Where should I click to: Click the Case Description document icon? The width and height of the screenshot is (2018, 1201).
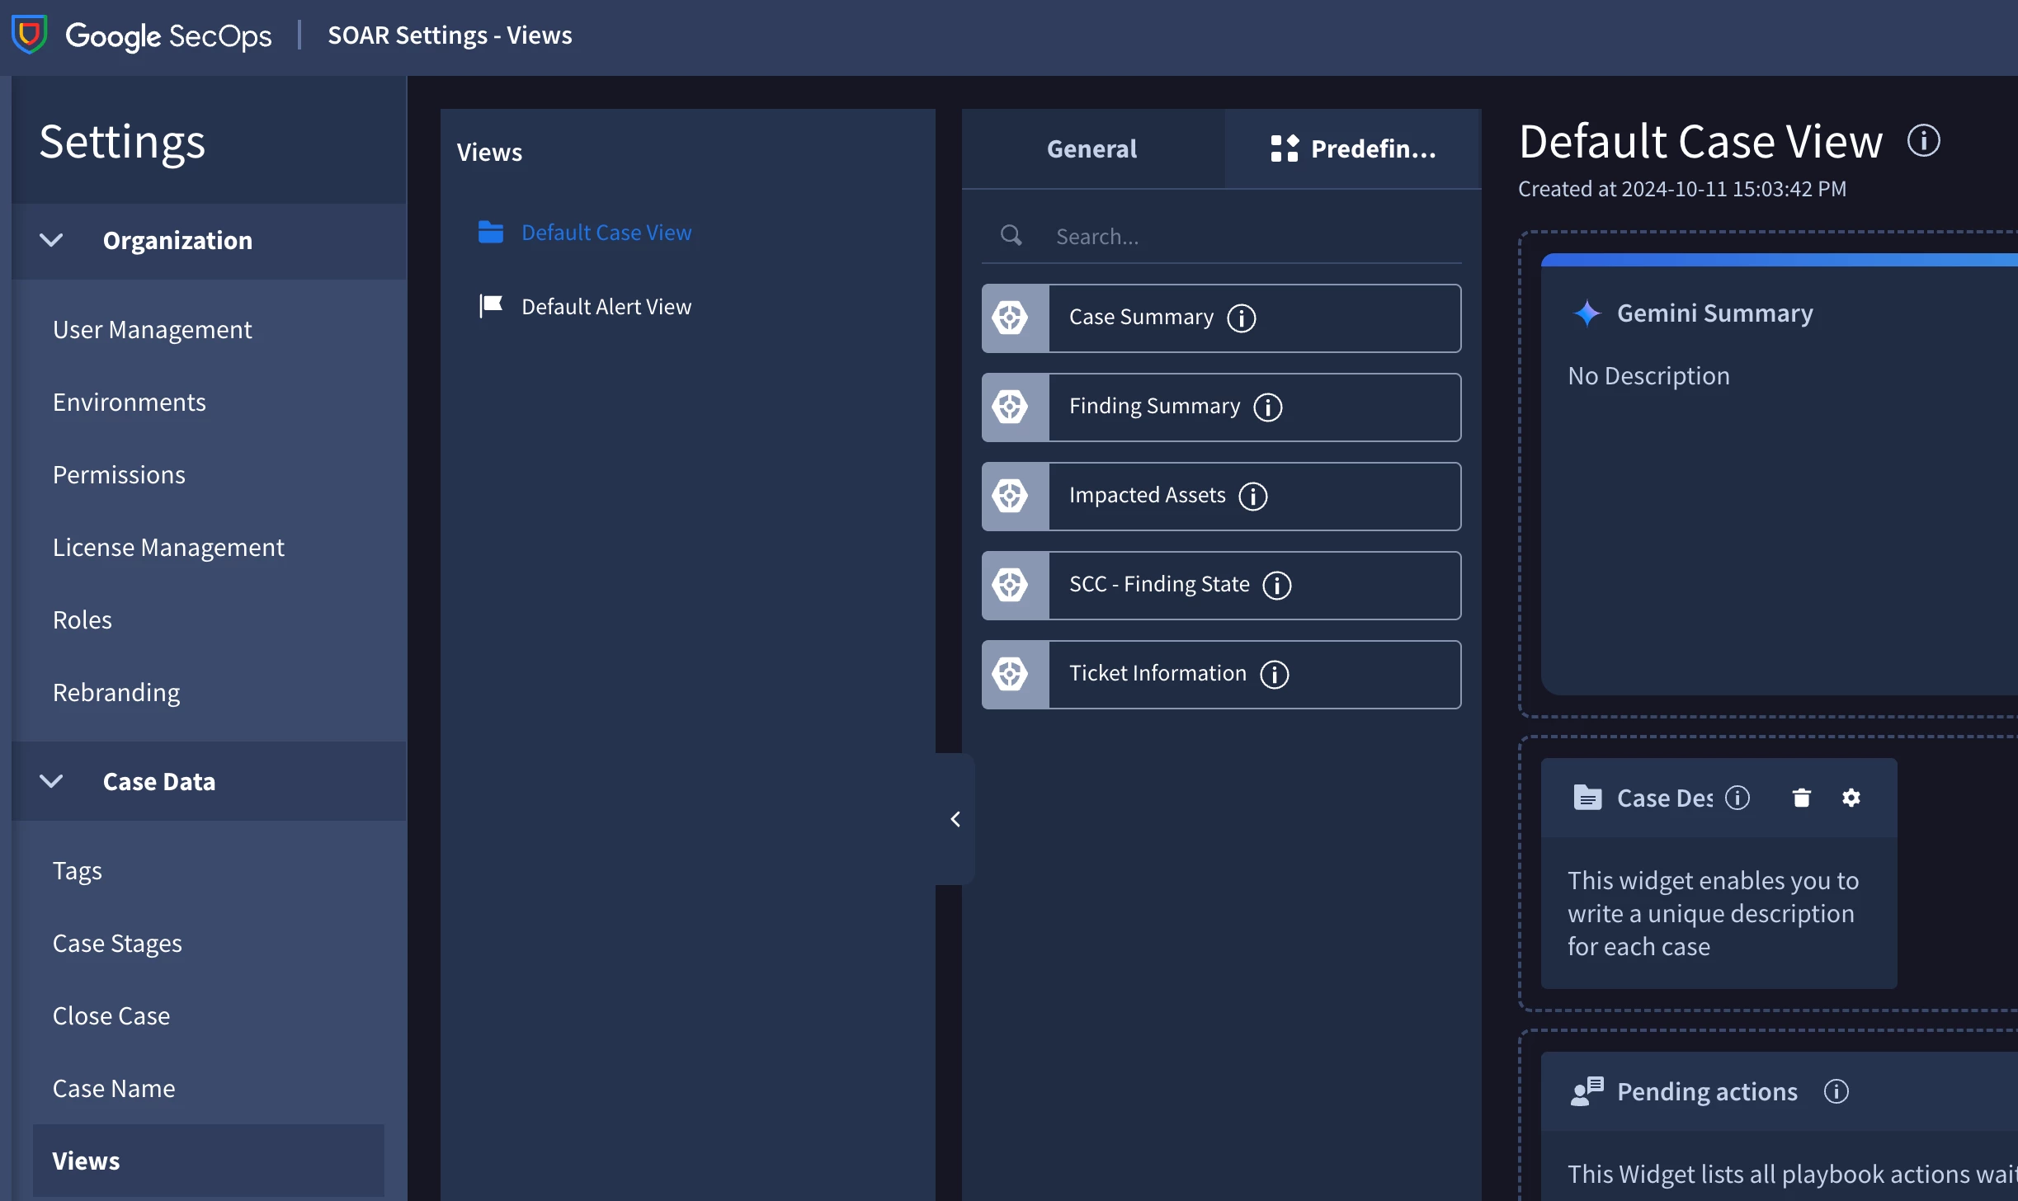[x=1587, y=798]
